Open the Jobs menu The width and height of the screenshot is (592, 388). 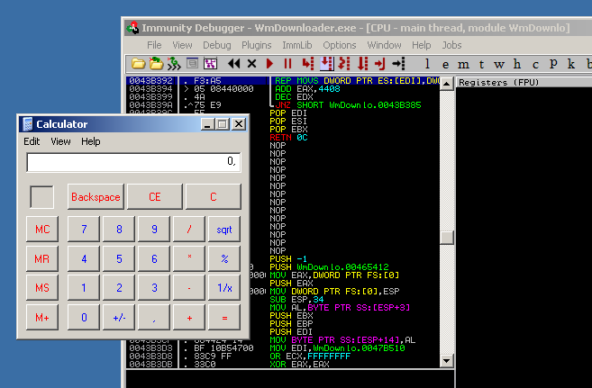click(452, 45)
